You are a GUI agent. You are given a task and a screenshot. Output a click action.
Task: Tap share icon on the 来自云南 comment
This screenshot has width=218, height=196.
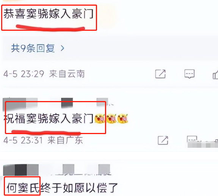pyautogui.click(x=160, y=74)
